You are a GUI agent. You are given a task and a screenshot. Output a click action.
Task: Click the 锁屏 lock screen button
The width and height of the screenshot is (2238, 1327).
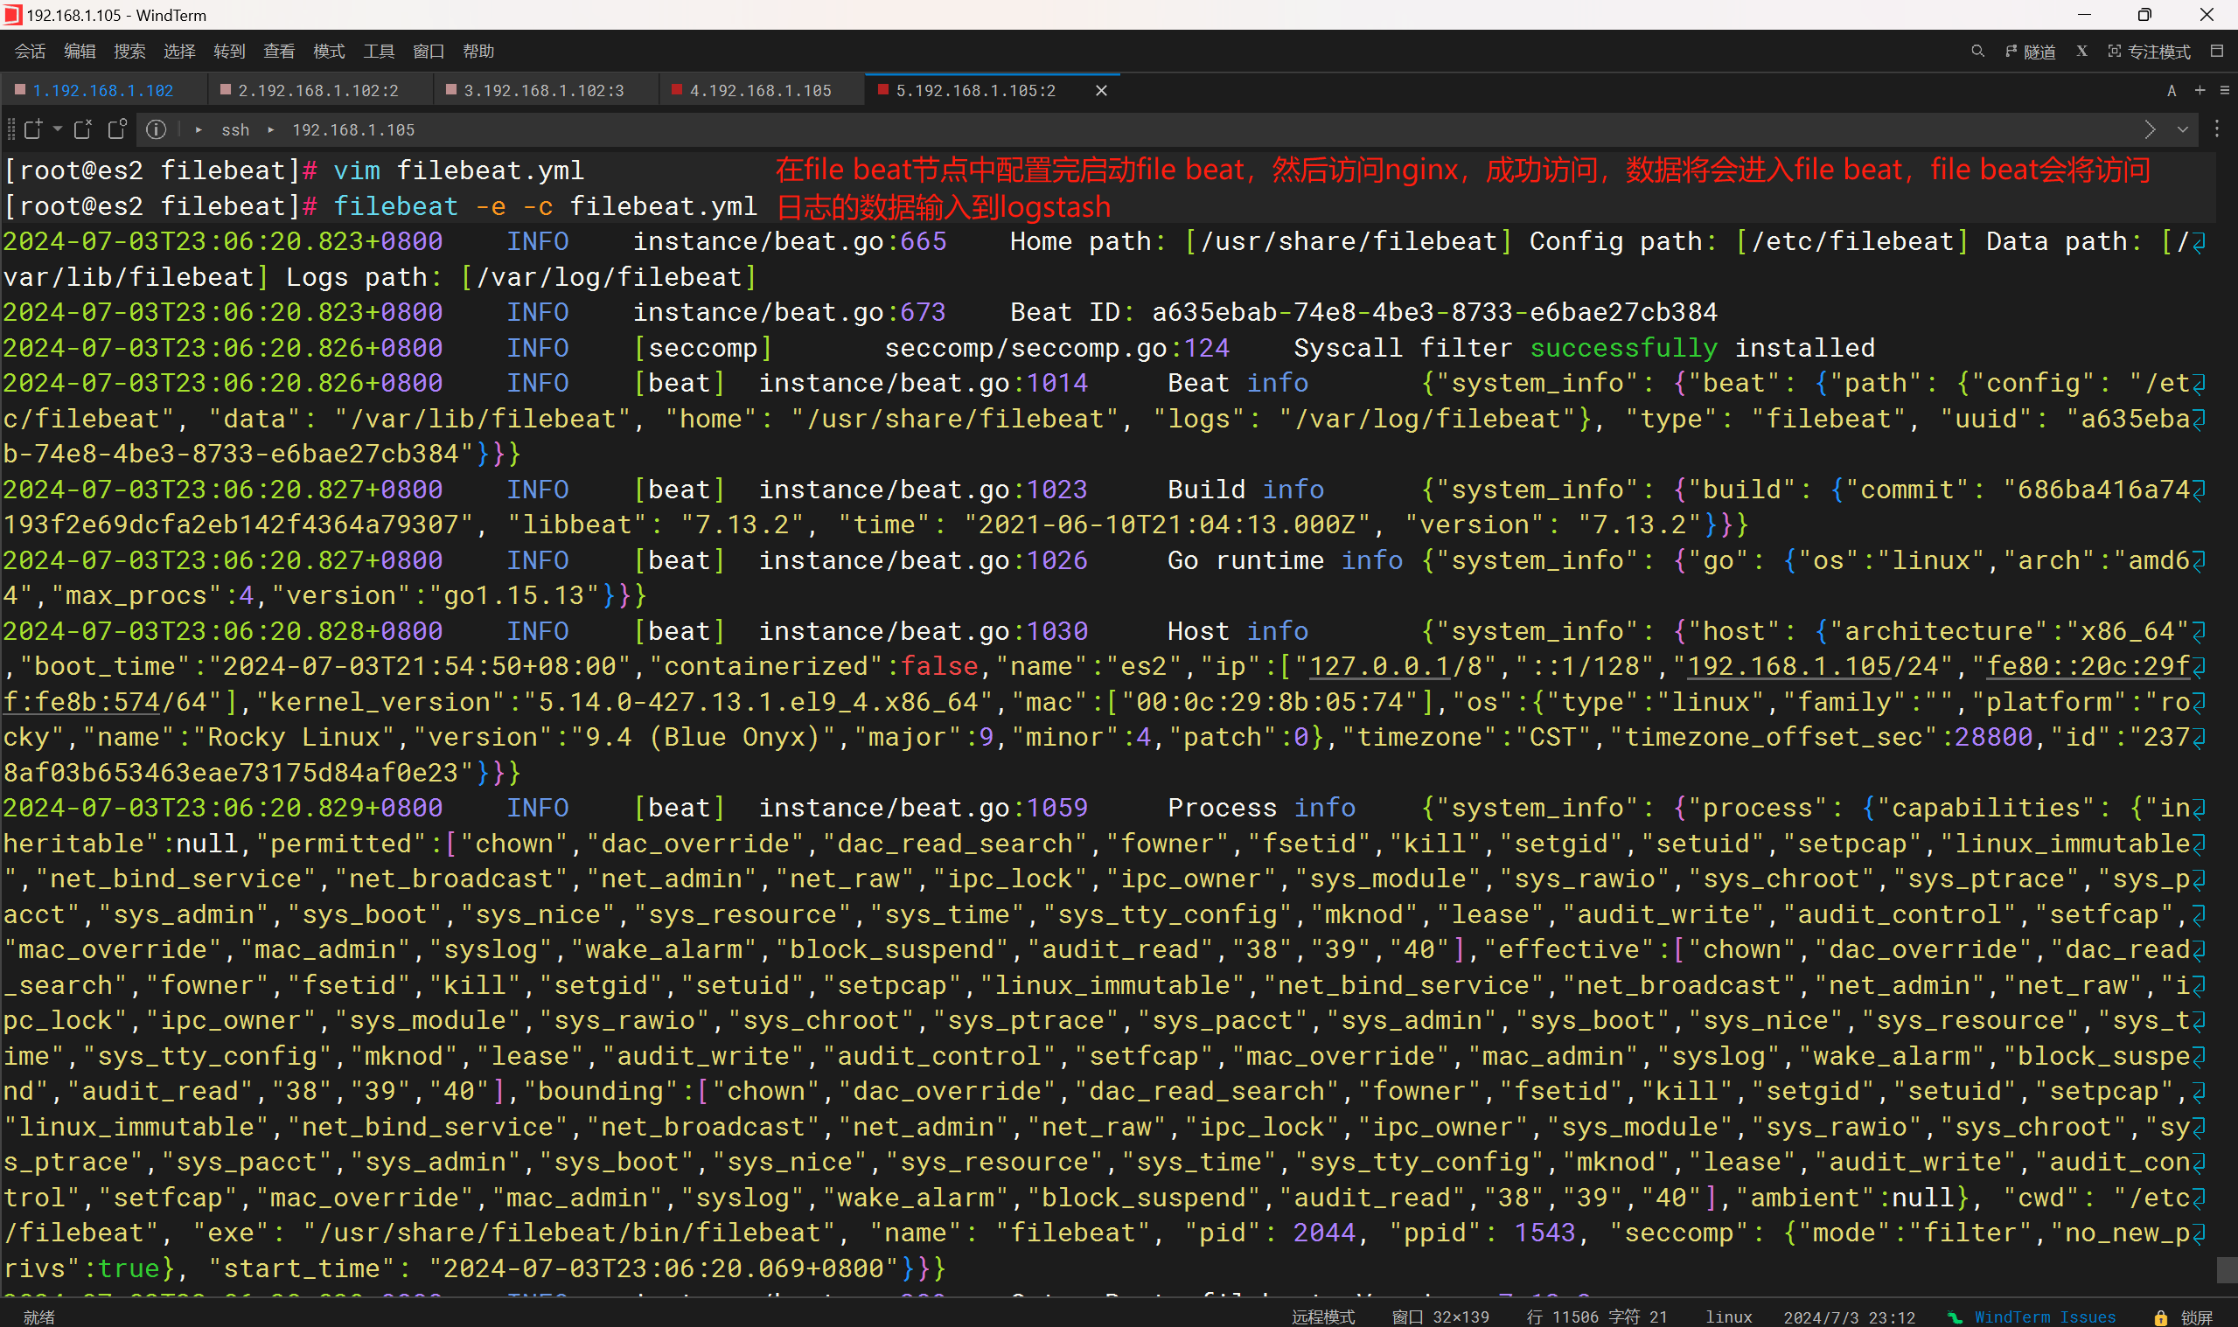(2196, 1317)
